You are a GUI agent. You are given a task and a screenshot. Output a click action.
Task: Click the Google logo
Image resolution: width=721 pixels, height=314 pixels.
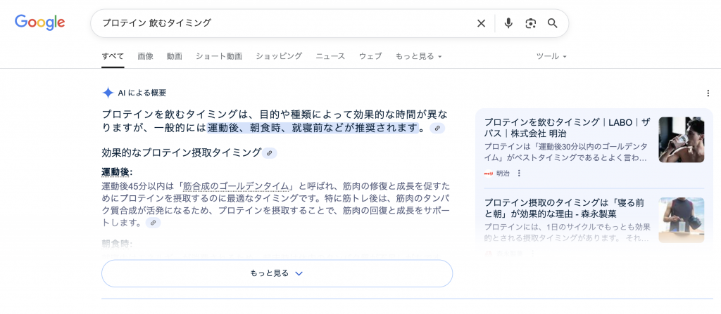[x=39, y=22]
